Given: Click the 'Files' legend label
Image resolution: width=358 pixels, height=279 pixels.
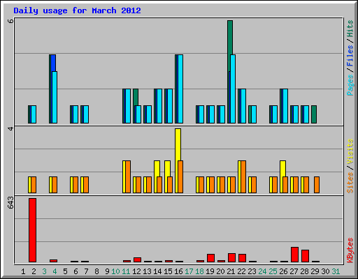Looking at the screenshot, I should [x=350, y=56].
